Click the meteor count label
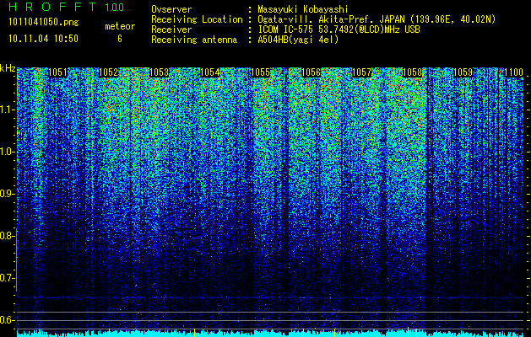Viewport: 531px width, 337px height. coord(120,26)
